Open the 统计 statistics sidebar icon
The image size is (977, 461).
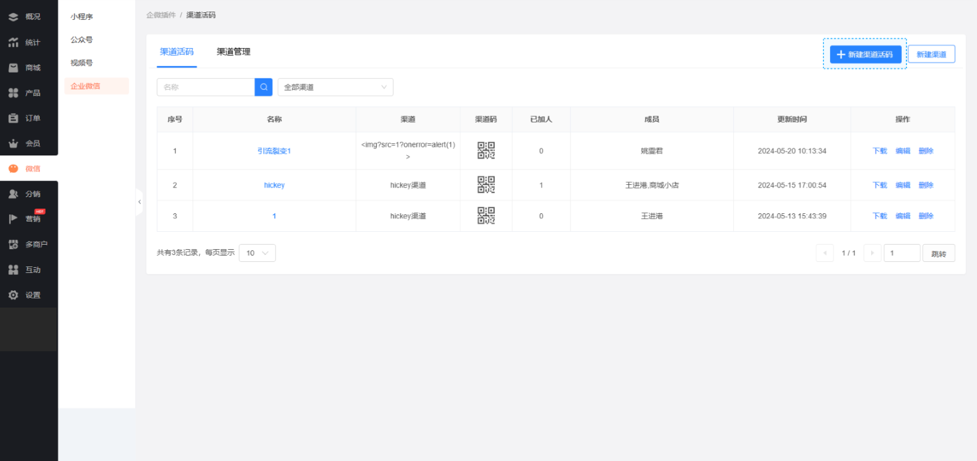13,42
